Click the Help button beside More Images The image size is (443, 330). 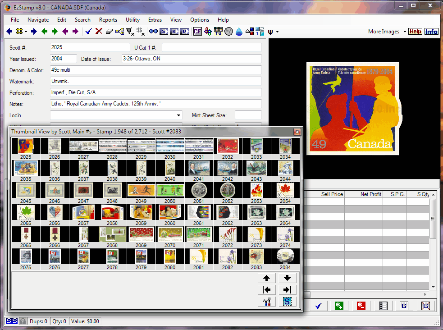416,32
